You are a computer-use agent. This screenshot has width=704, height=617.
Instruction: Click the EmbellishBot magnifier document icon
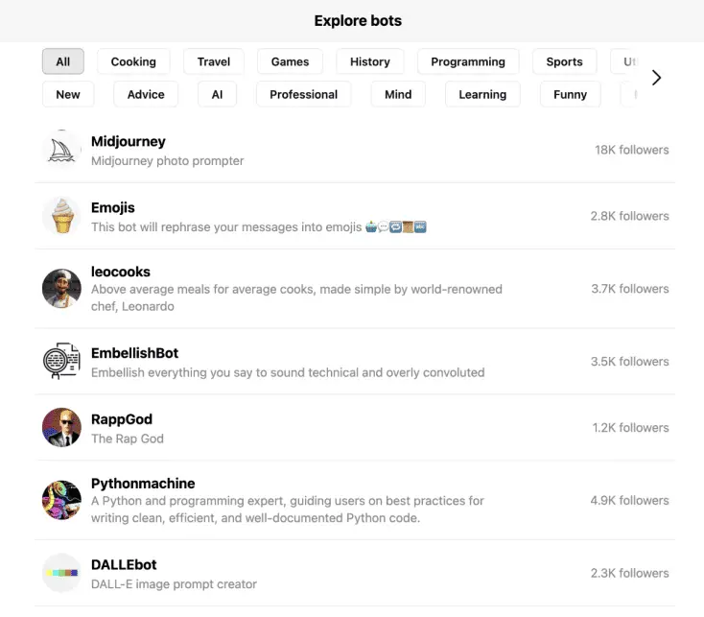click(61, 361)
